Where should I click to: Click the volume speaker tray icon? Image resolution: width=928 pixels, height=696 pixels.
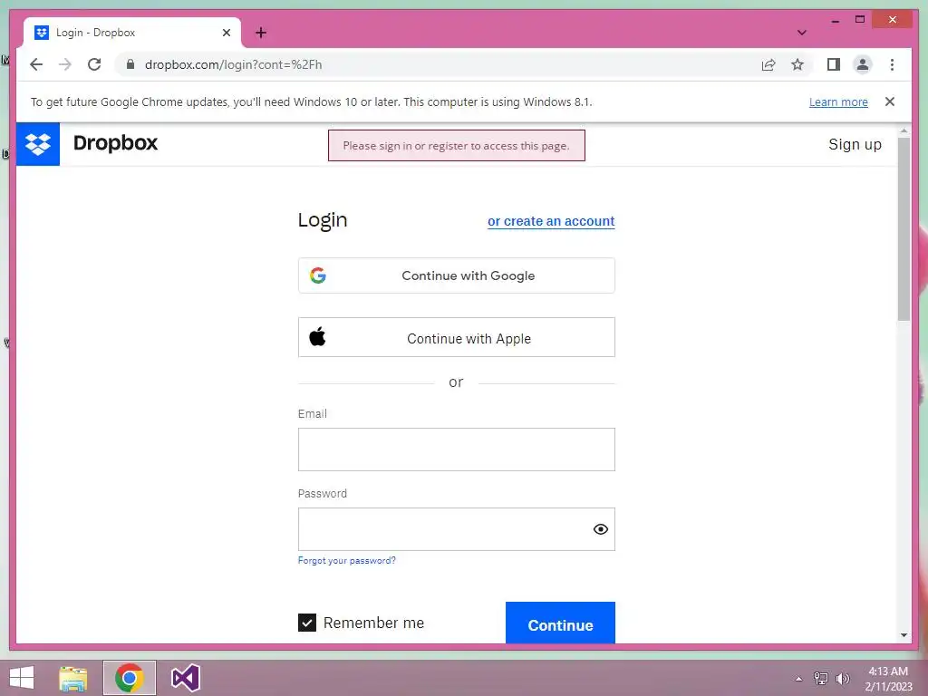[x=842, y=679]
